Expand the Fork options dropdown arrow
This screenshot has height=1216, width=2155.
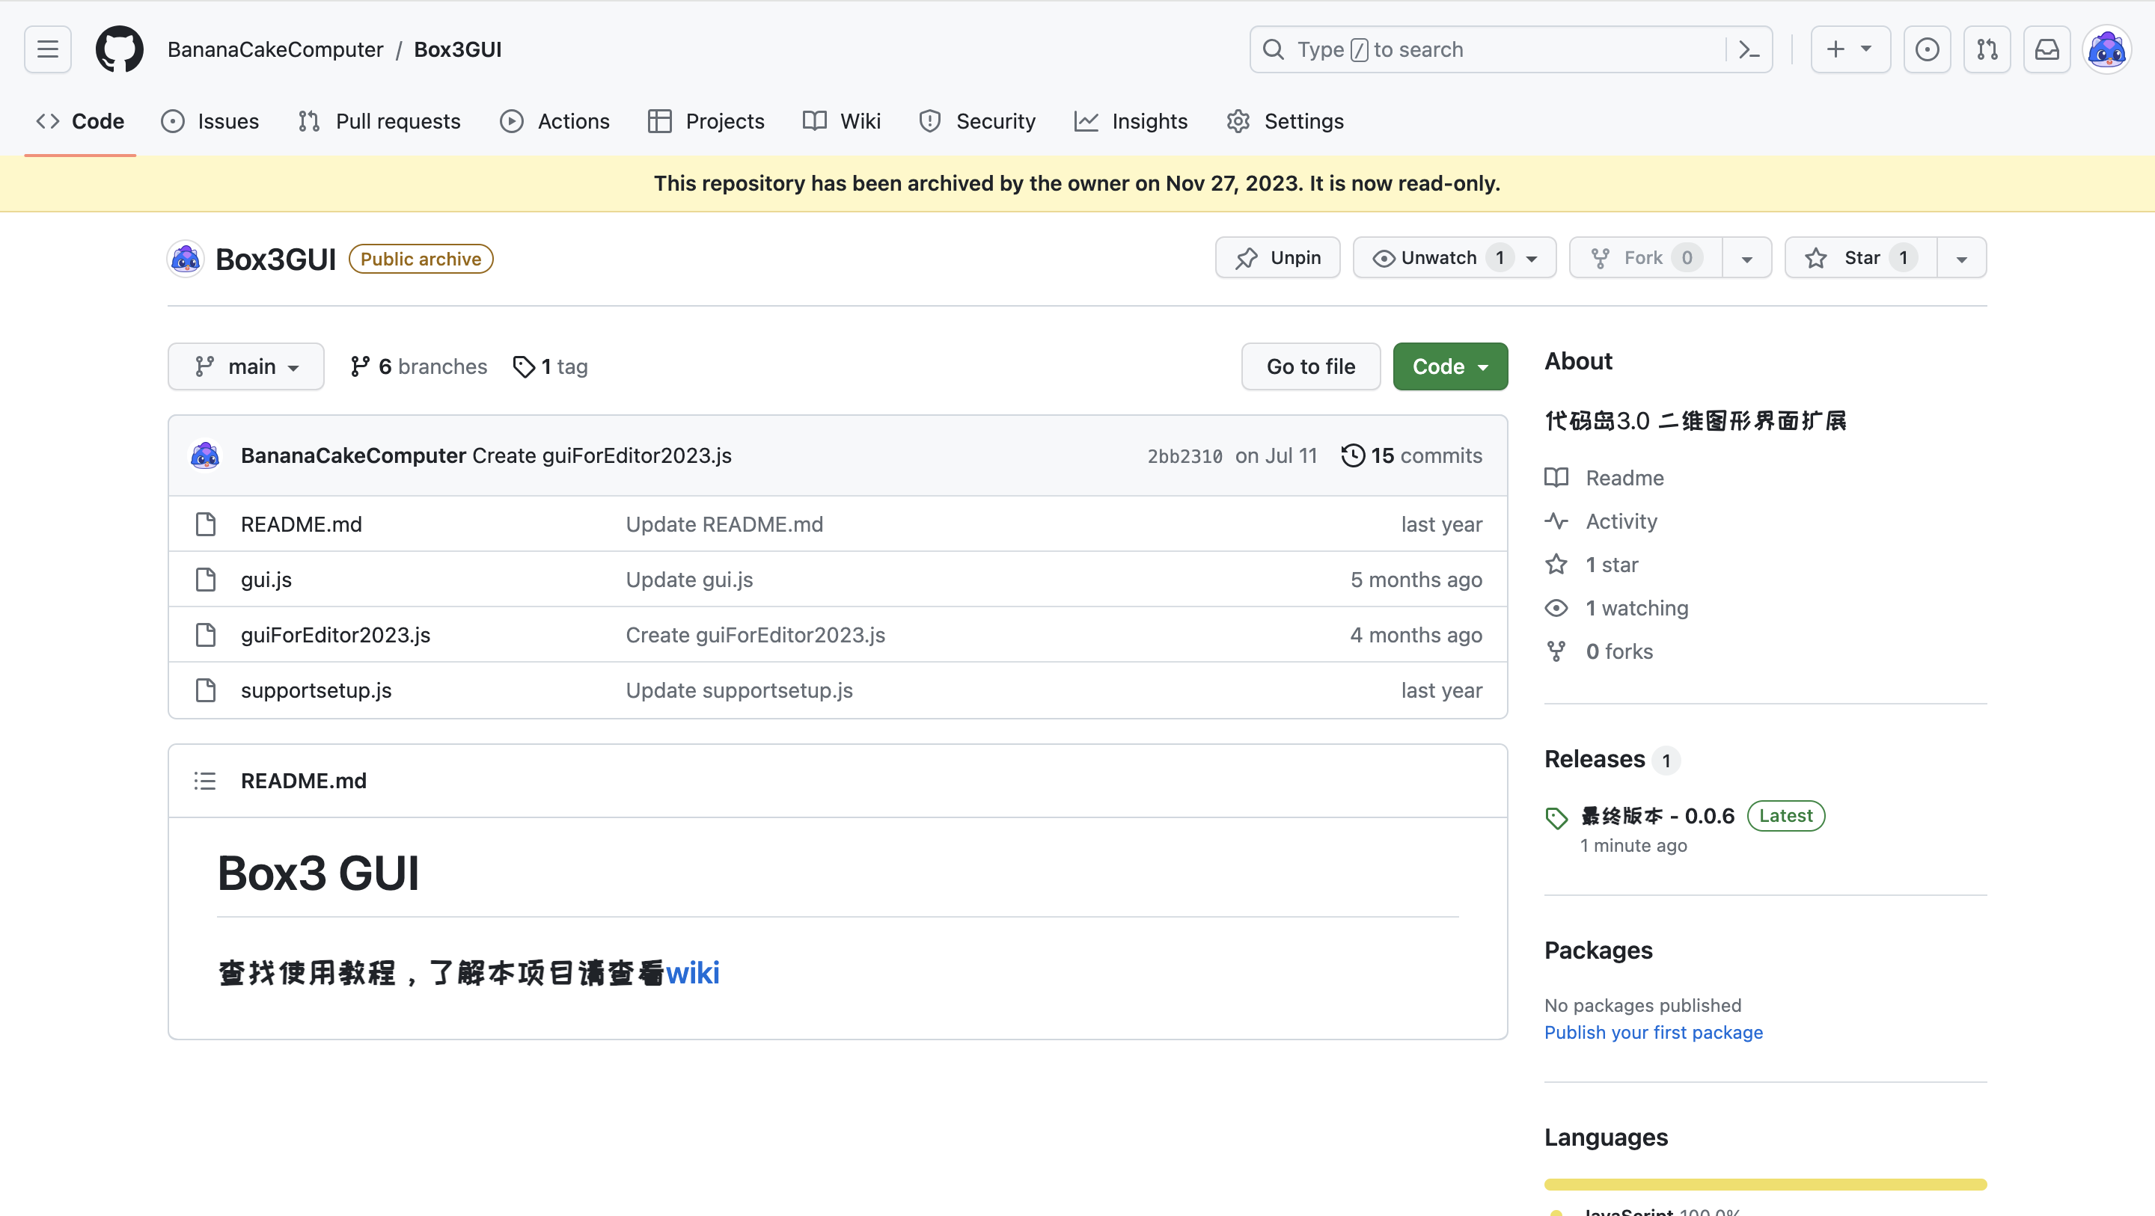(1746, 257)
